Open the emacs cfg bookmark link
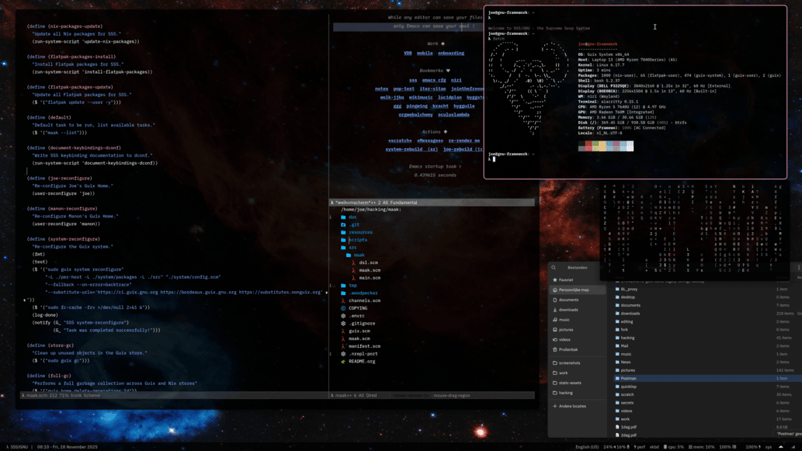This screenshot has width=802, height=451. pos(433,80)
